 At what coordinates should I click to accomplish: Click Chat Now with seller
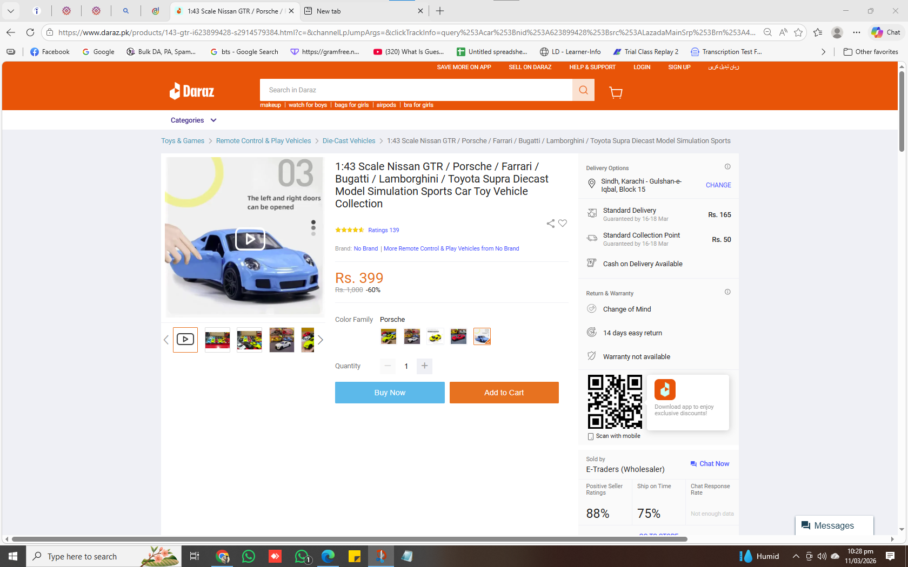(x=710, y=464)
